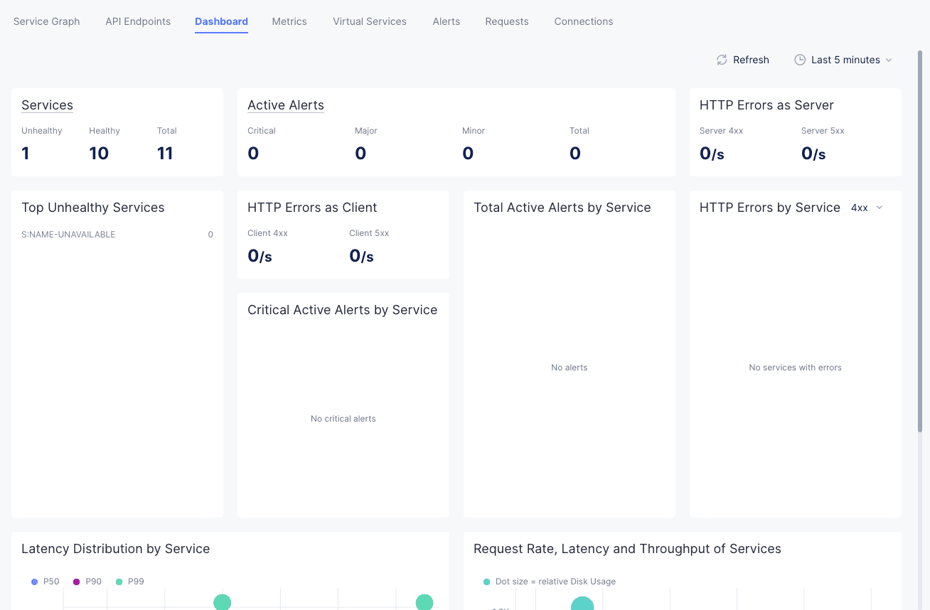Click the Refresh circular arrows icon
This screenshot has height=610, width=930.
(x=722, y=60)
